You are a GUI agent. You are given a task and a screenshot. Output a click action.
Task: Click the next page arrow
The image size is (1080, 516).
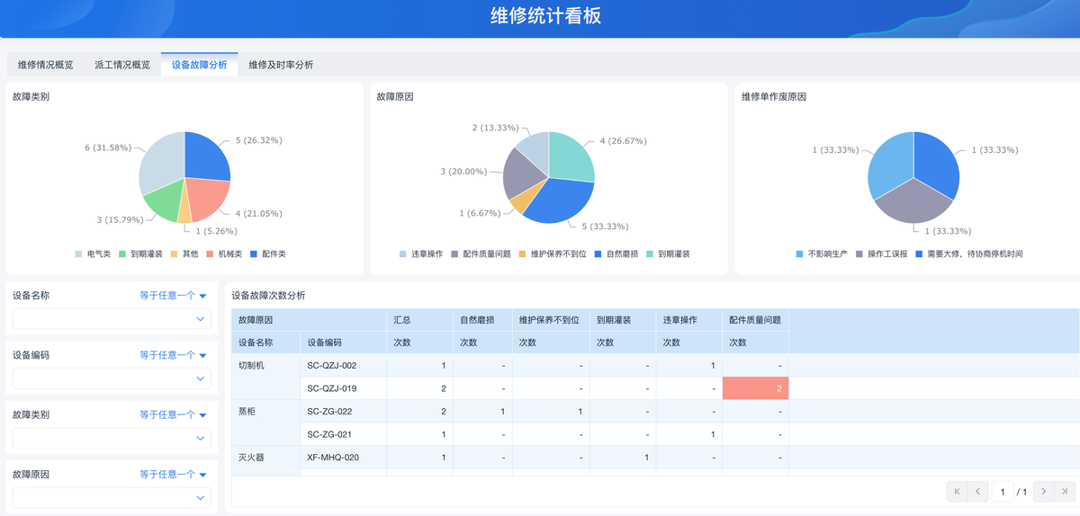coord(1044,492)
